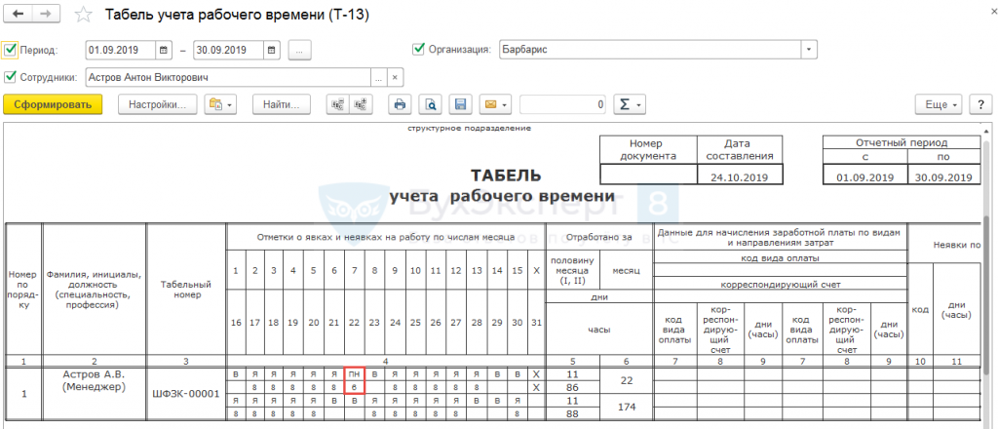This screenshot has height=429, width=998.
Task: Save report with floppy disk icon
Action: pos(461,105)
